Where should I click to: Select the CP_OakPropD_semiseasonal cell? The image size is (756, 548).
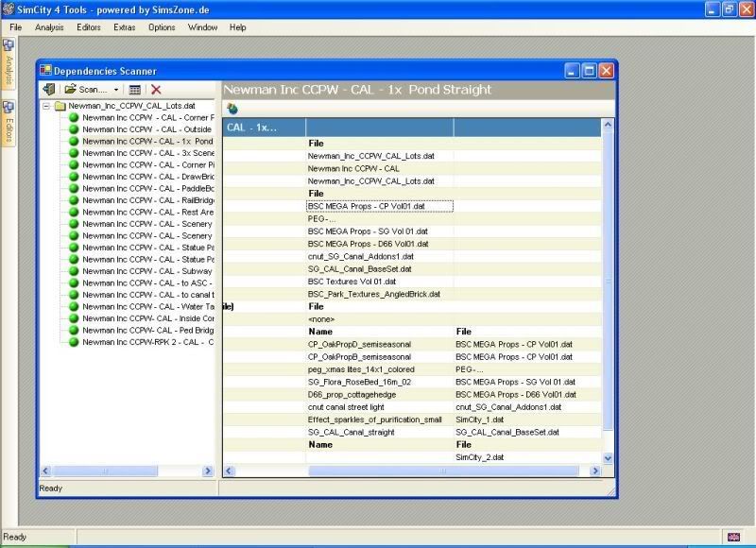380,344
